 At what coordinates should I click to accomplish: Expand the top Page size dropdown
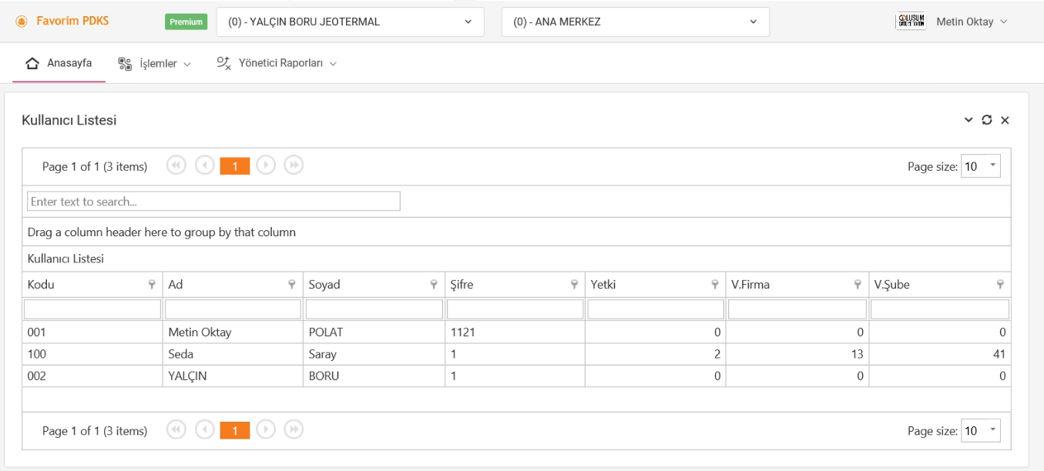pos(992,165)
